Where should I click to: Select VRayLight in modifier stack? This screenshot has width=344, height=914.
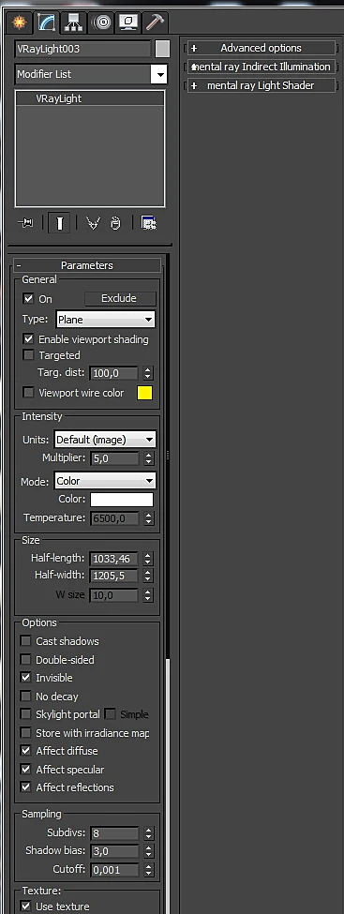(90, 98)
